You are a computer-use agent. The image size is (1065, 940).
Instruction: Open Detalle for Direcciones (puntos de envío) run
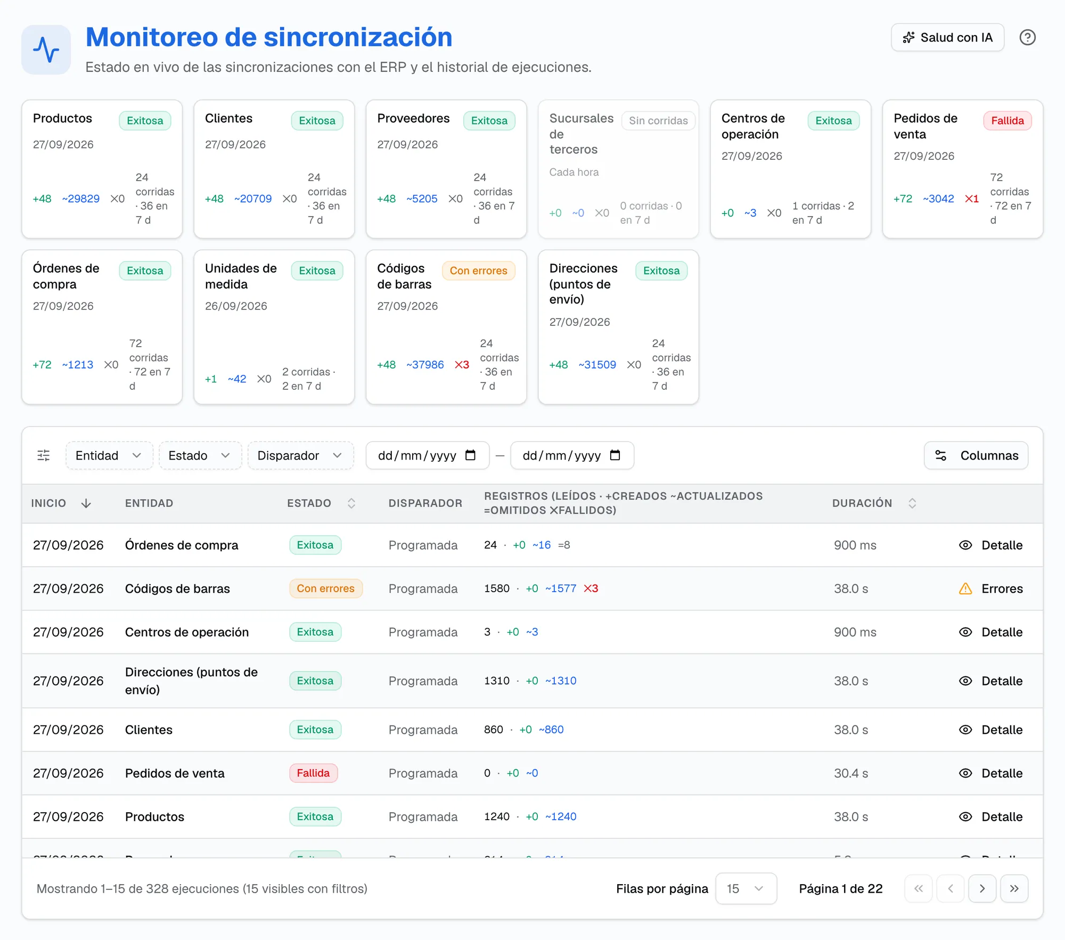pyautogui.click(x=991, y=681)
